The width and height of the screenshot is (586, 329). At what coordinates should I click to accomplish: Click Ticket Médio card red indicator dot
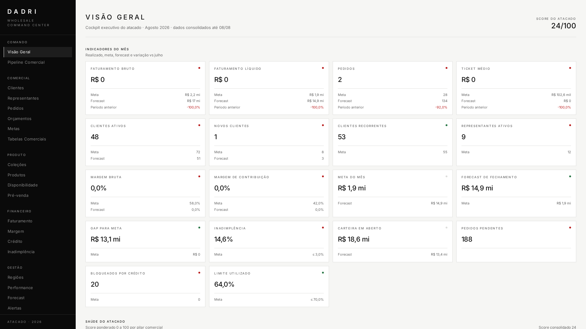click(x=570, y=68)
